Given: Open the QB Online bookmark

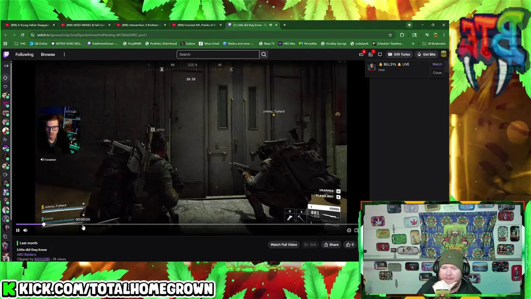Looking at the screenshot, I should coord(39,44).
